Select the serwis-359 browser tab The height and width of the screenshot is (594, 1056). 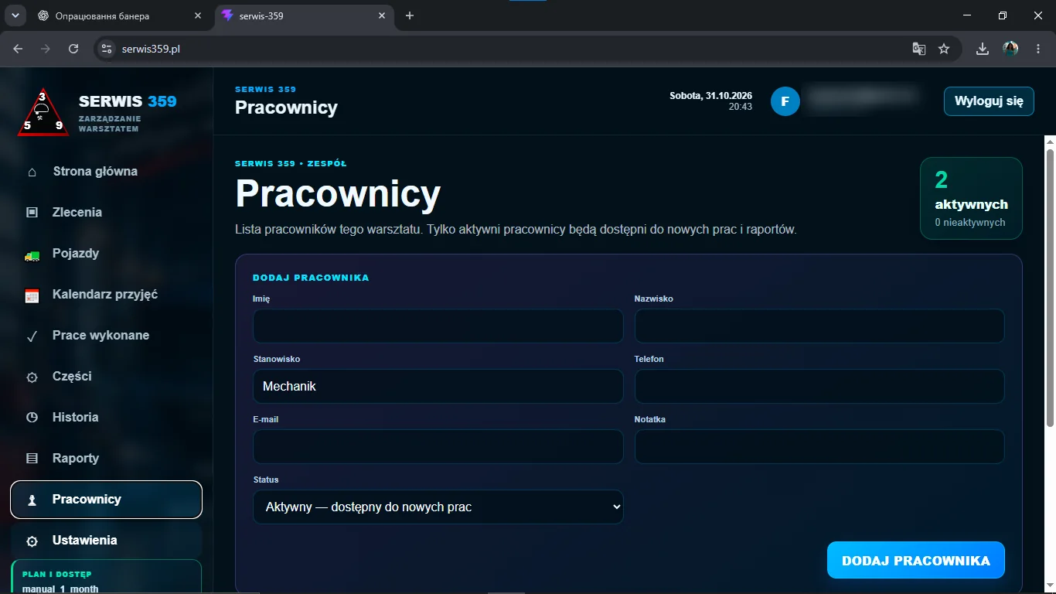click(x=303, y=15)
